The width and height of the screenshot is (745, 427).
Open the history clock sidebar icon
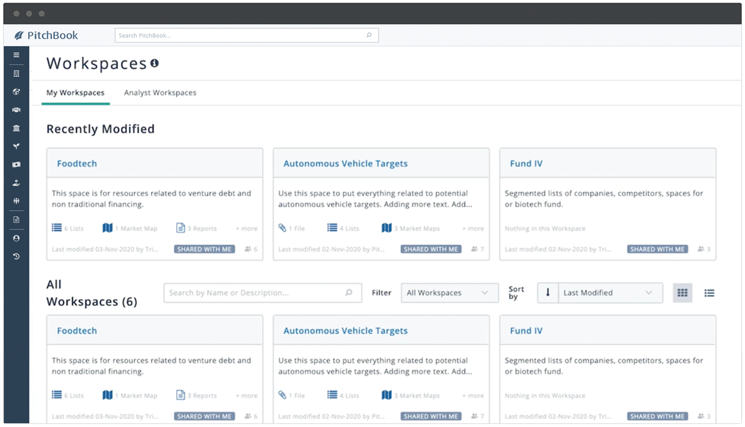click(16, 256)
